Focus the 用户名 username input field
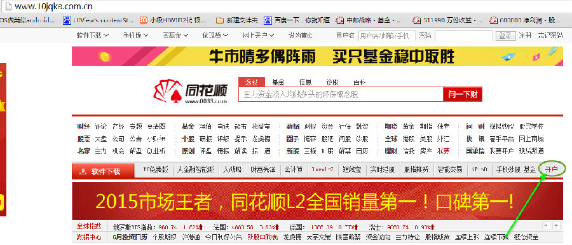 coord(386,36)
